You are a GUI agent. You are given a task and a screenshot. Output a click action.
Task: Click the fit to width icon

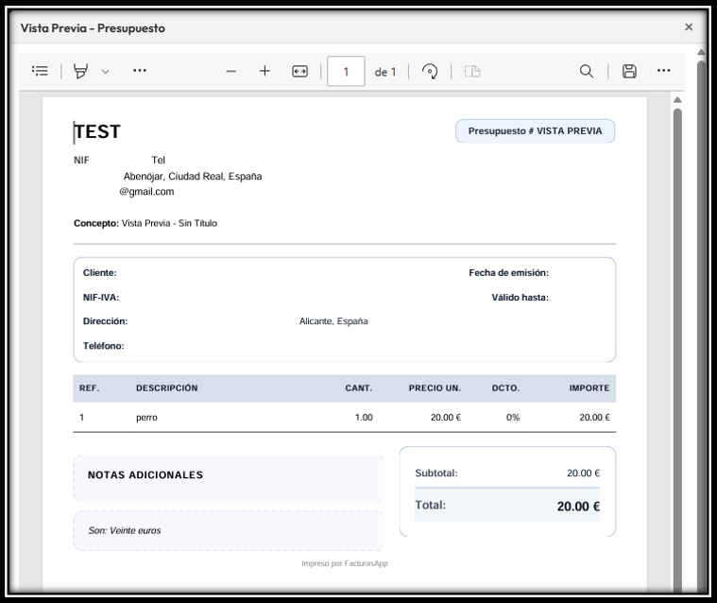[x=299, y=71]
